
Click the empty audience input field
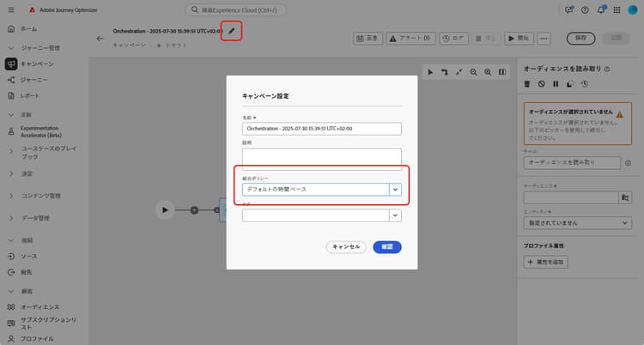click(x=571, y=197)
